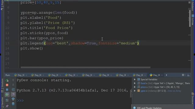
Task: Place cursor in plt.ylabel('Price (RS)') line
Action: [x=48, y=23]
